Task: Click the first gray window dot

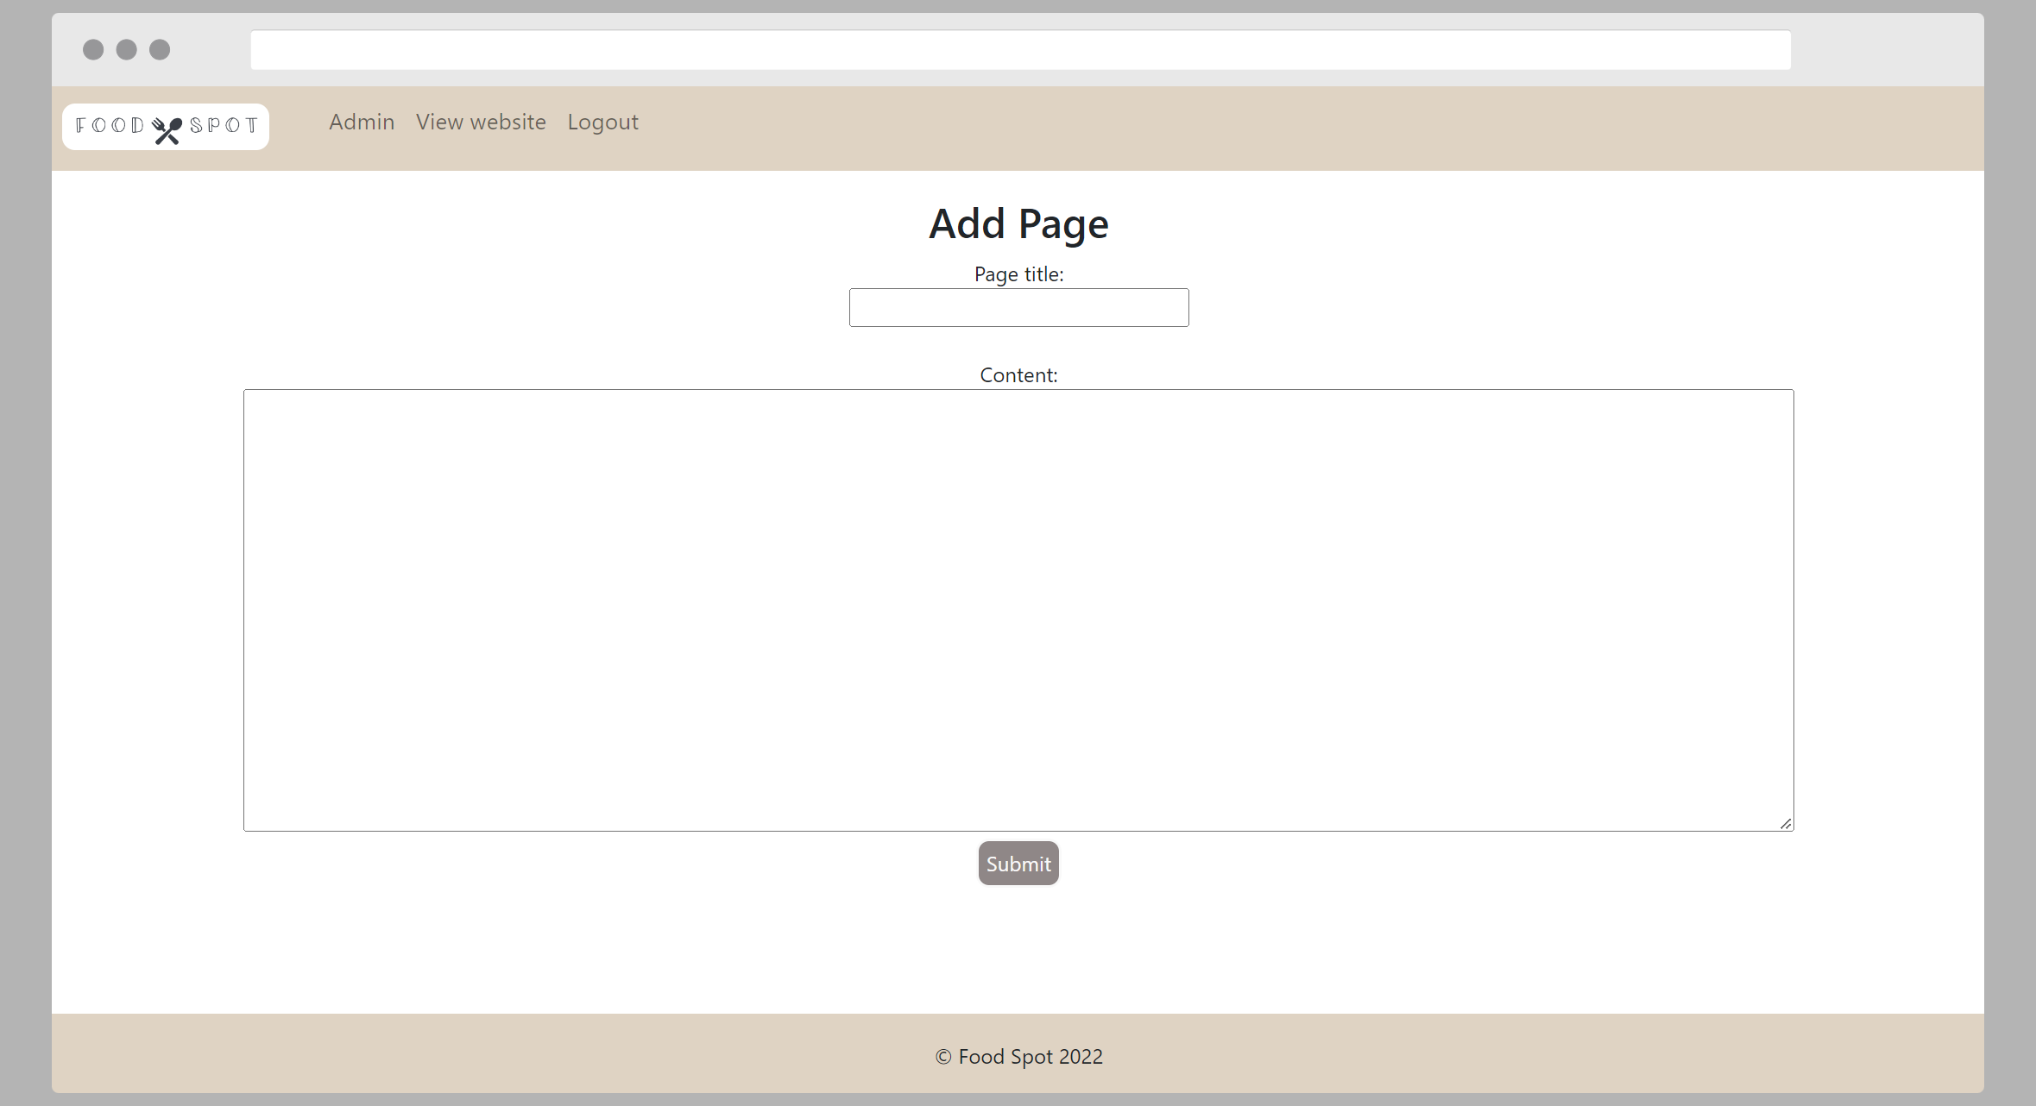Action: pos(93,50)
